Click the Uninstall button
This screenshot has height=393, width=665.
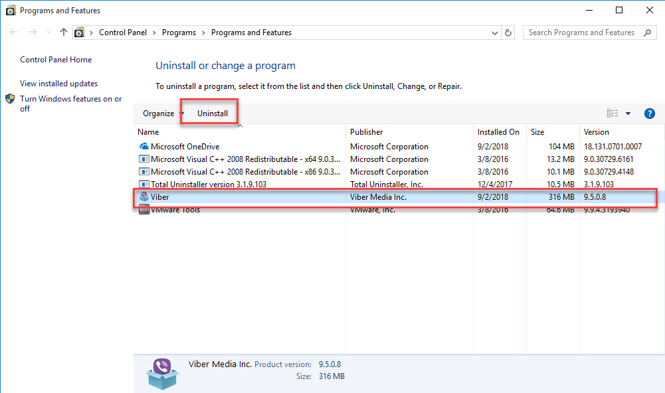coord(213,114)
